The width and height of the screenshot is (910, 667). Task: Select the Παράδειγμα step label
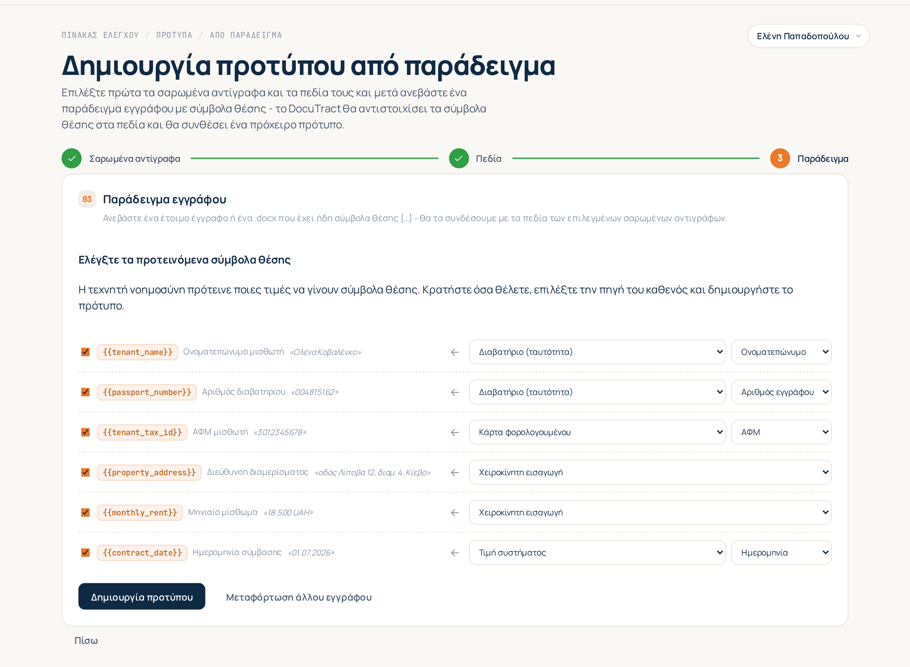click(x=823, y=159)
